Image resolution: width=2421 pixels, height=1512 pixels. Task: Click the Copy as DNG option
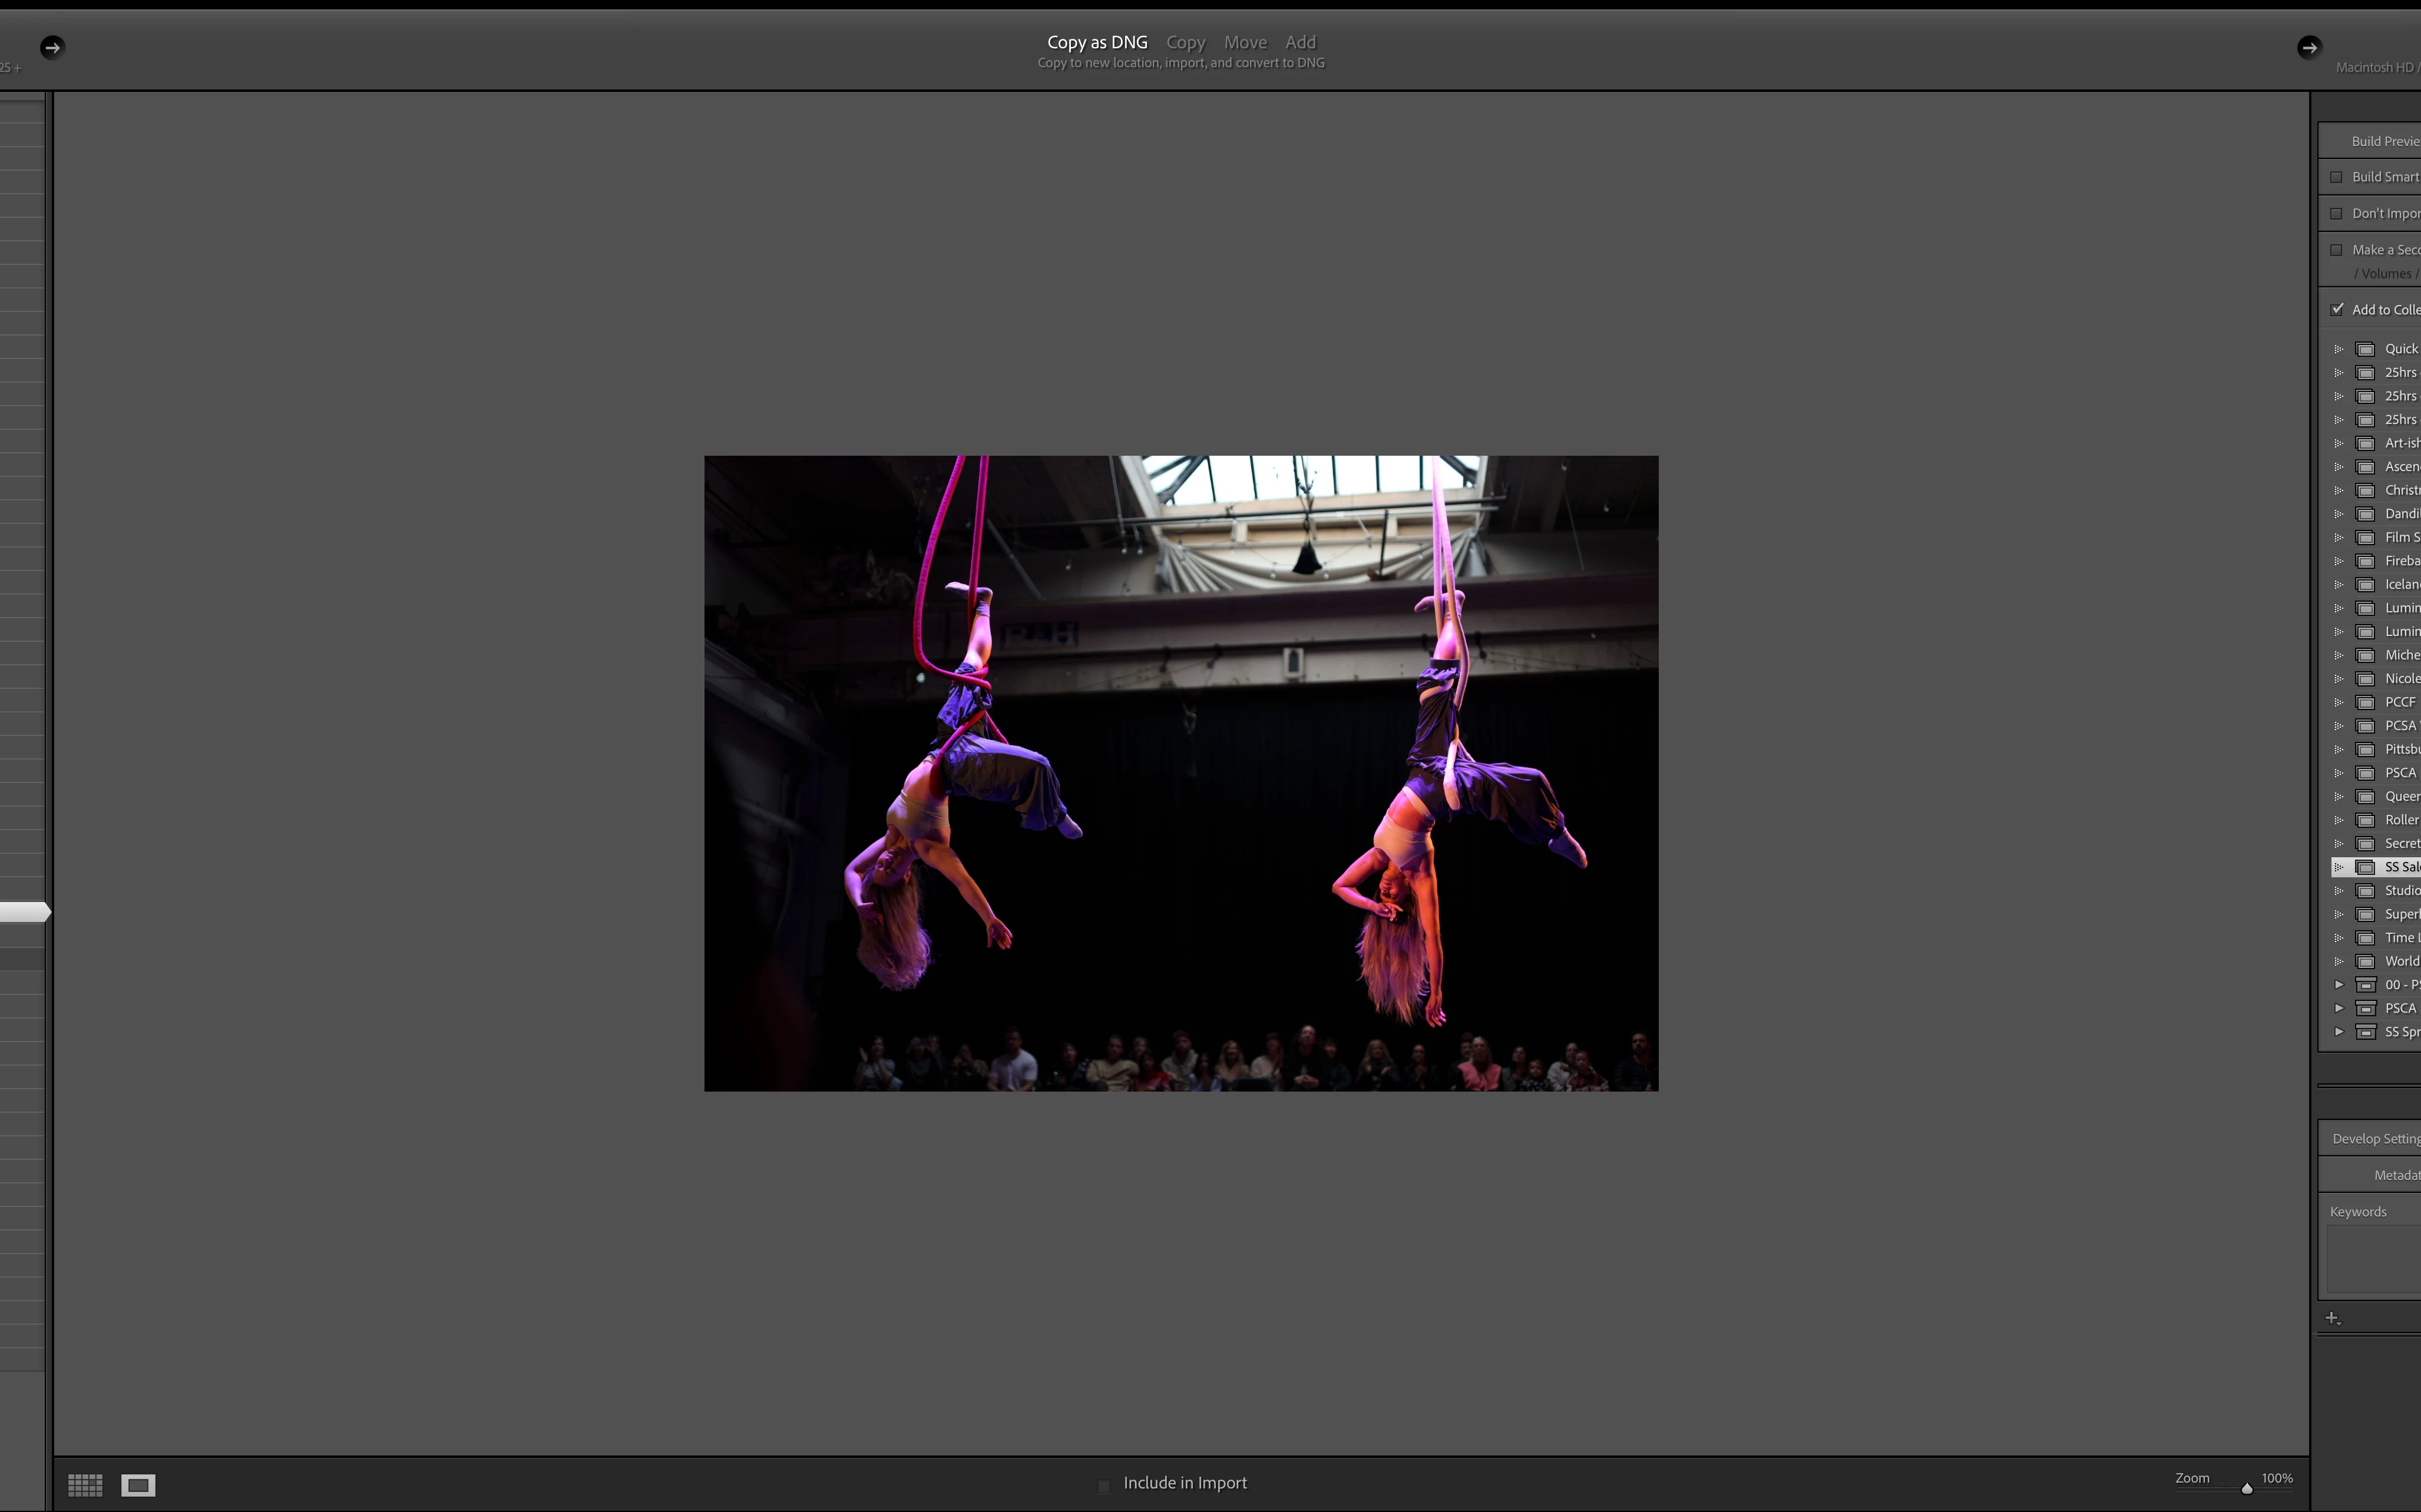pyautogui.click(x=1096, y=42)
